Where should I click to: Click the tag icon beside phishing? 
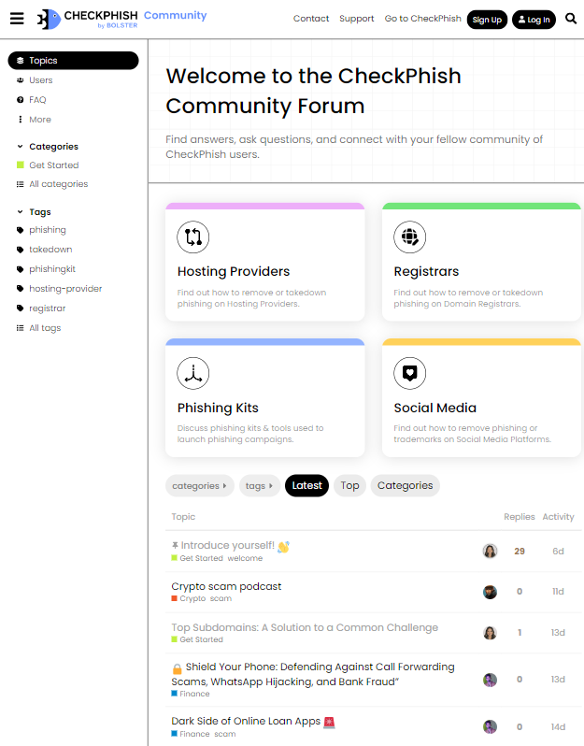point(20,230)
